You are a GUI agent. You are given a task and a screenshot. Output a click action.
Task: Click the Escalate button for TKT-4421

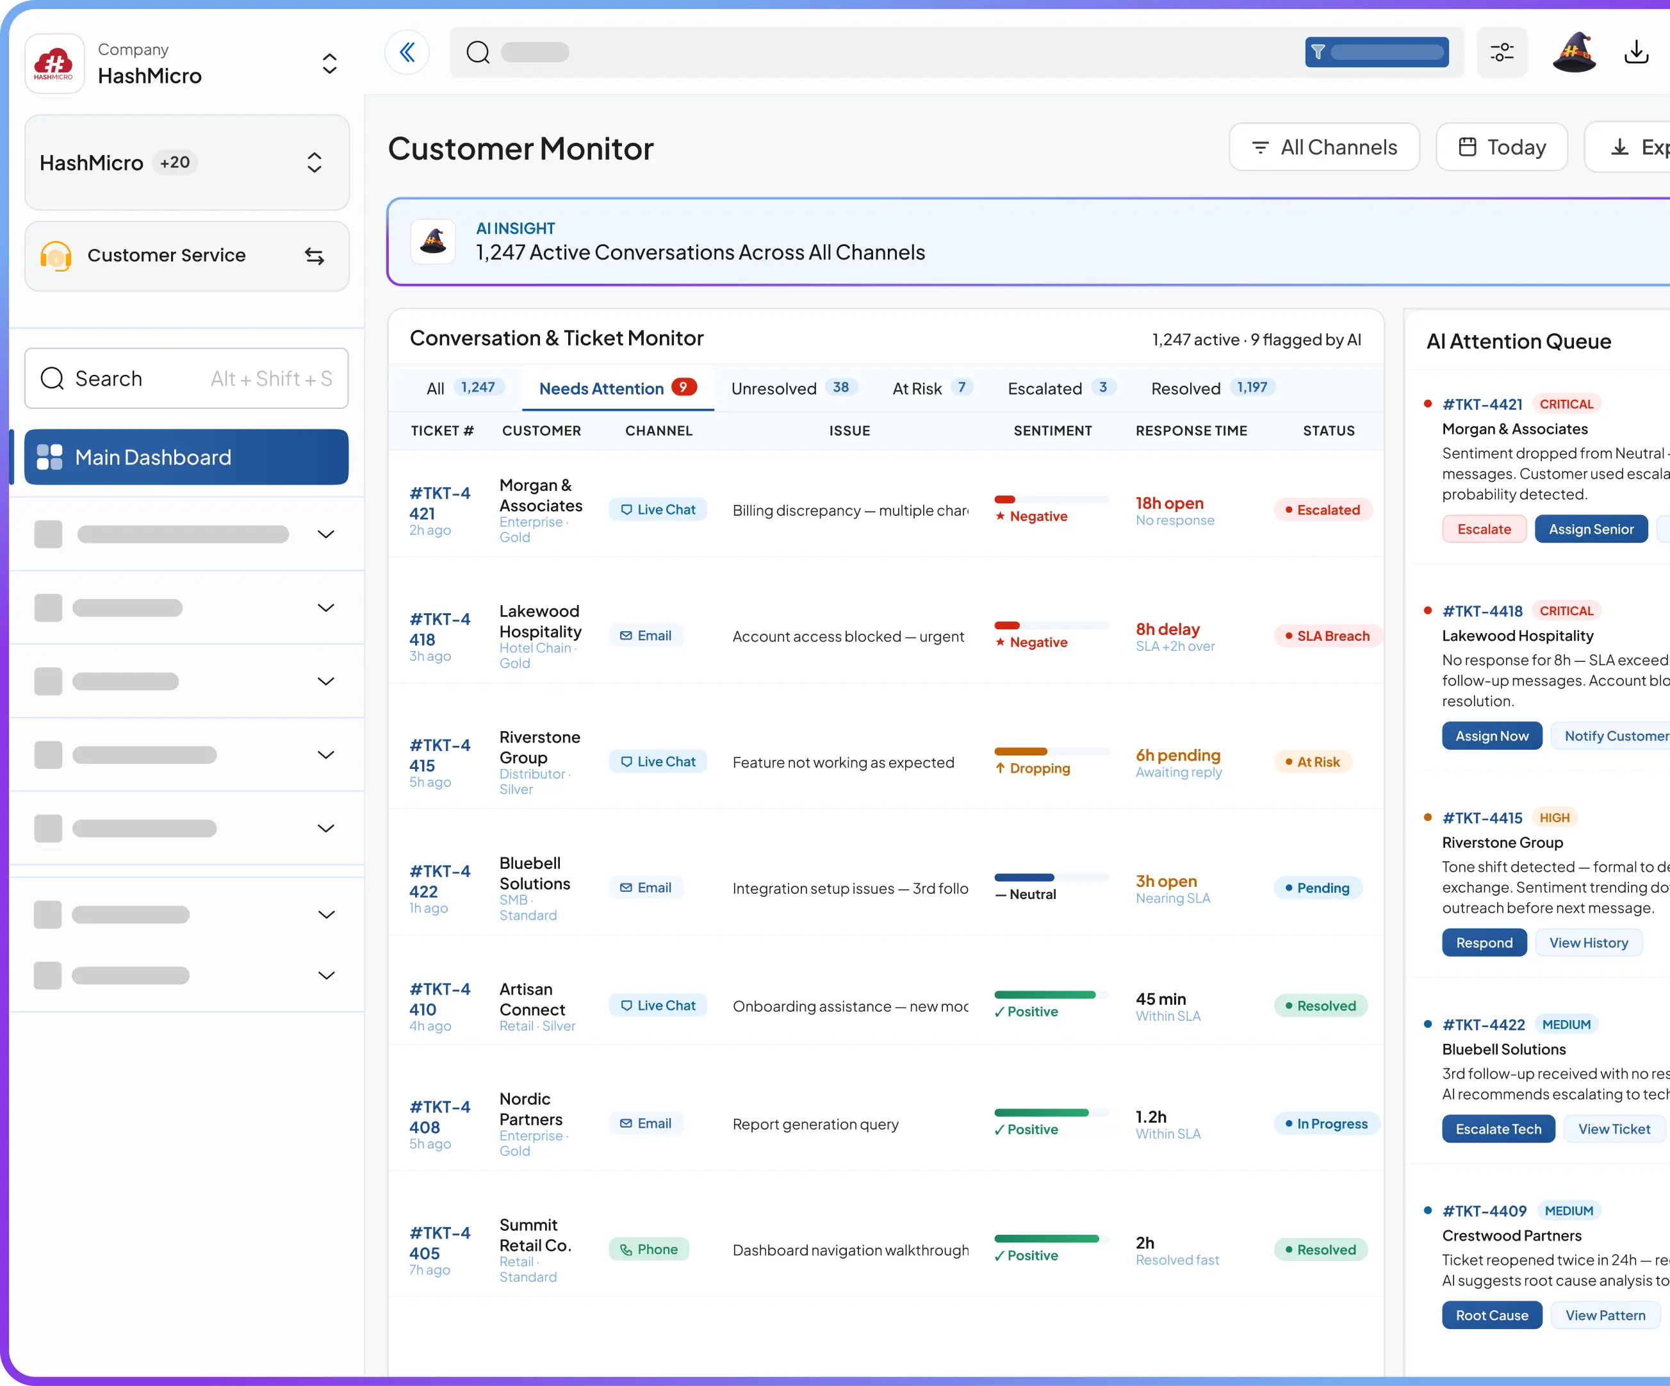[x=1484, y=529]
